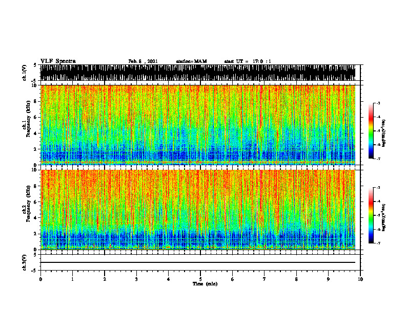Click the time axis tick label "7"

tap(265, 279)
